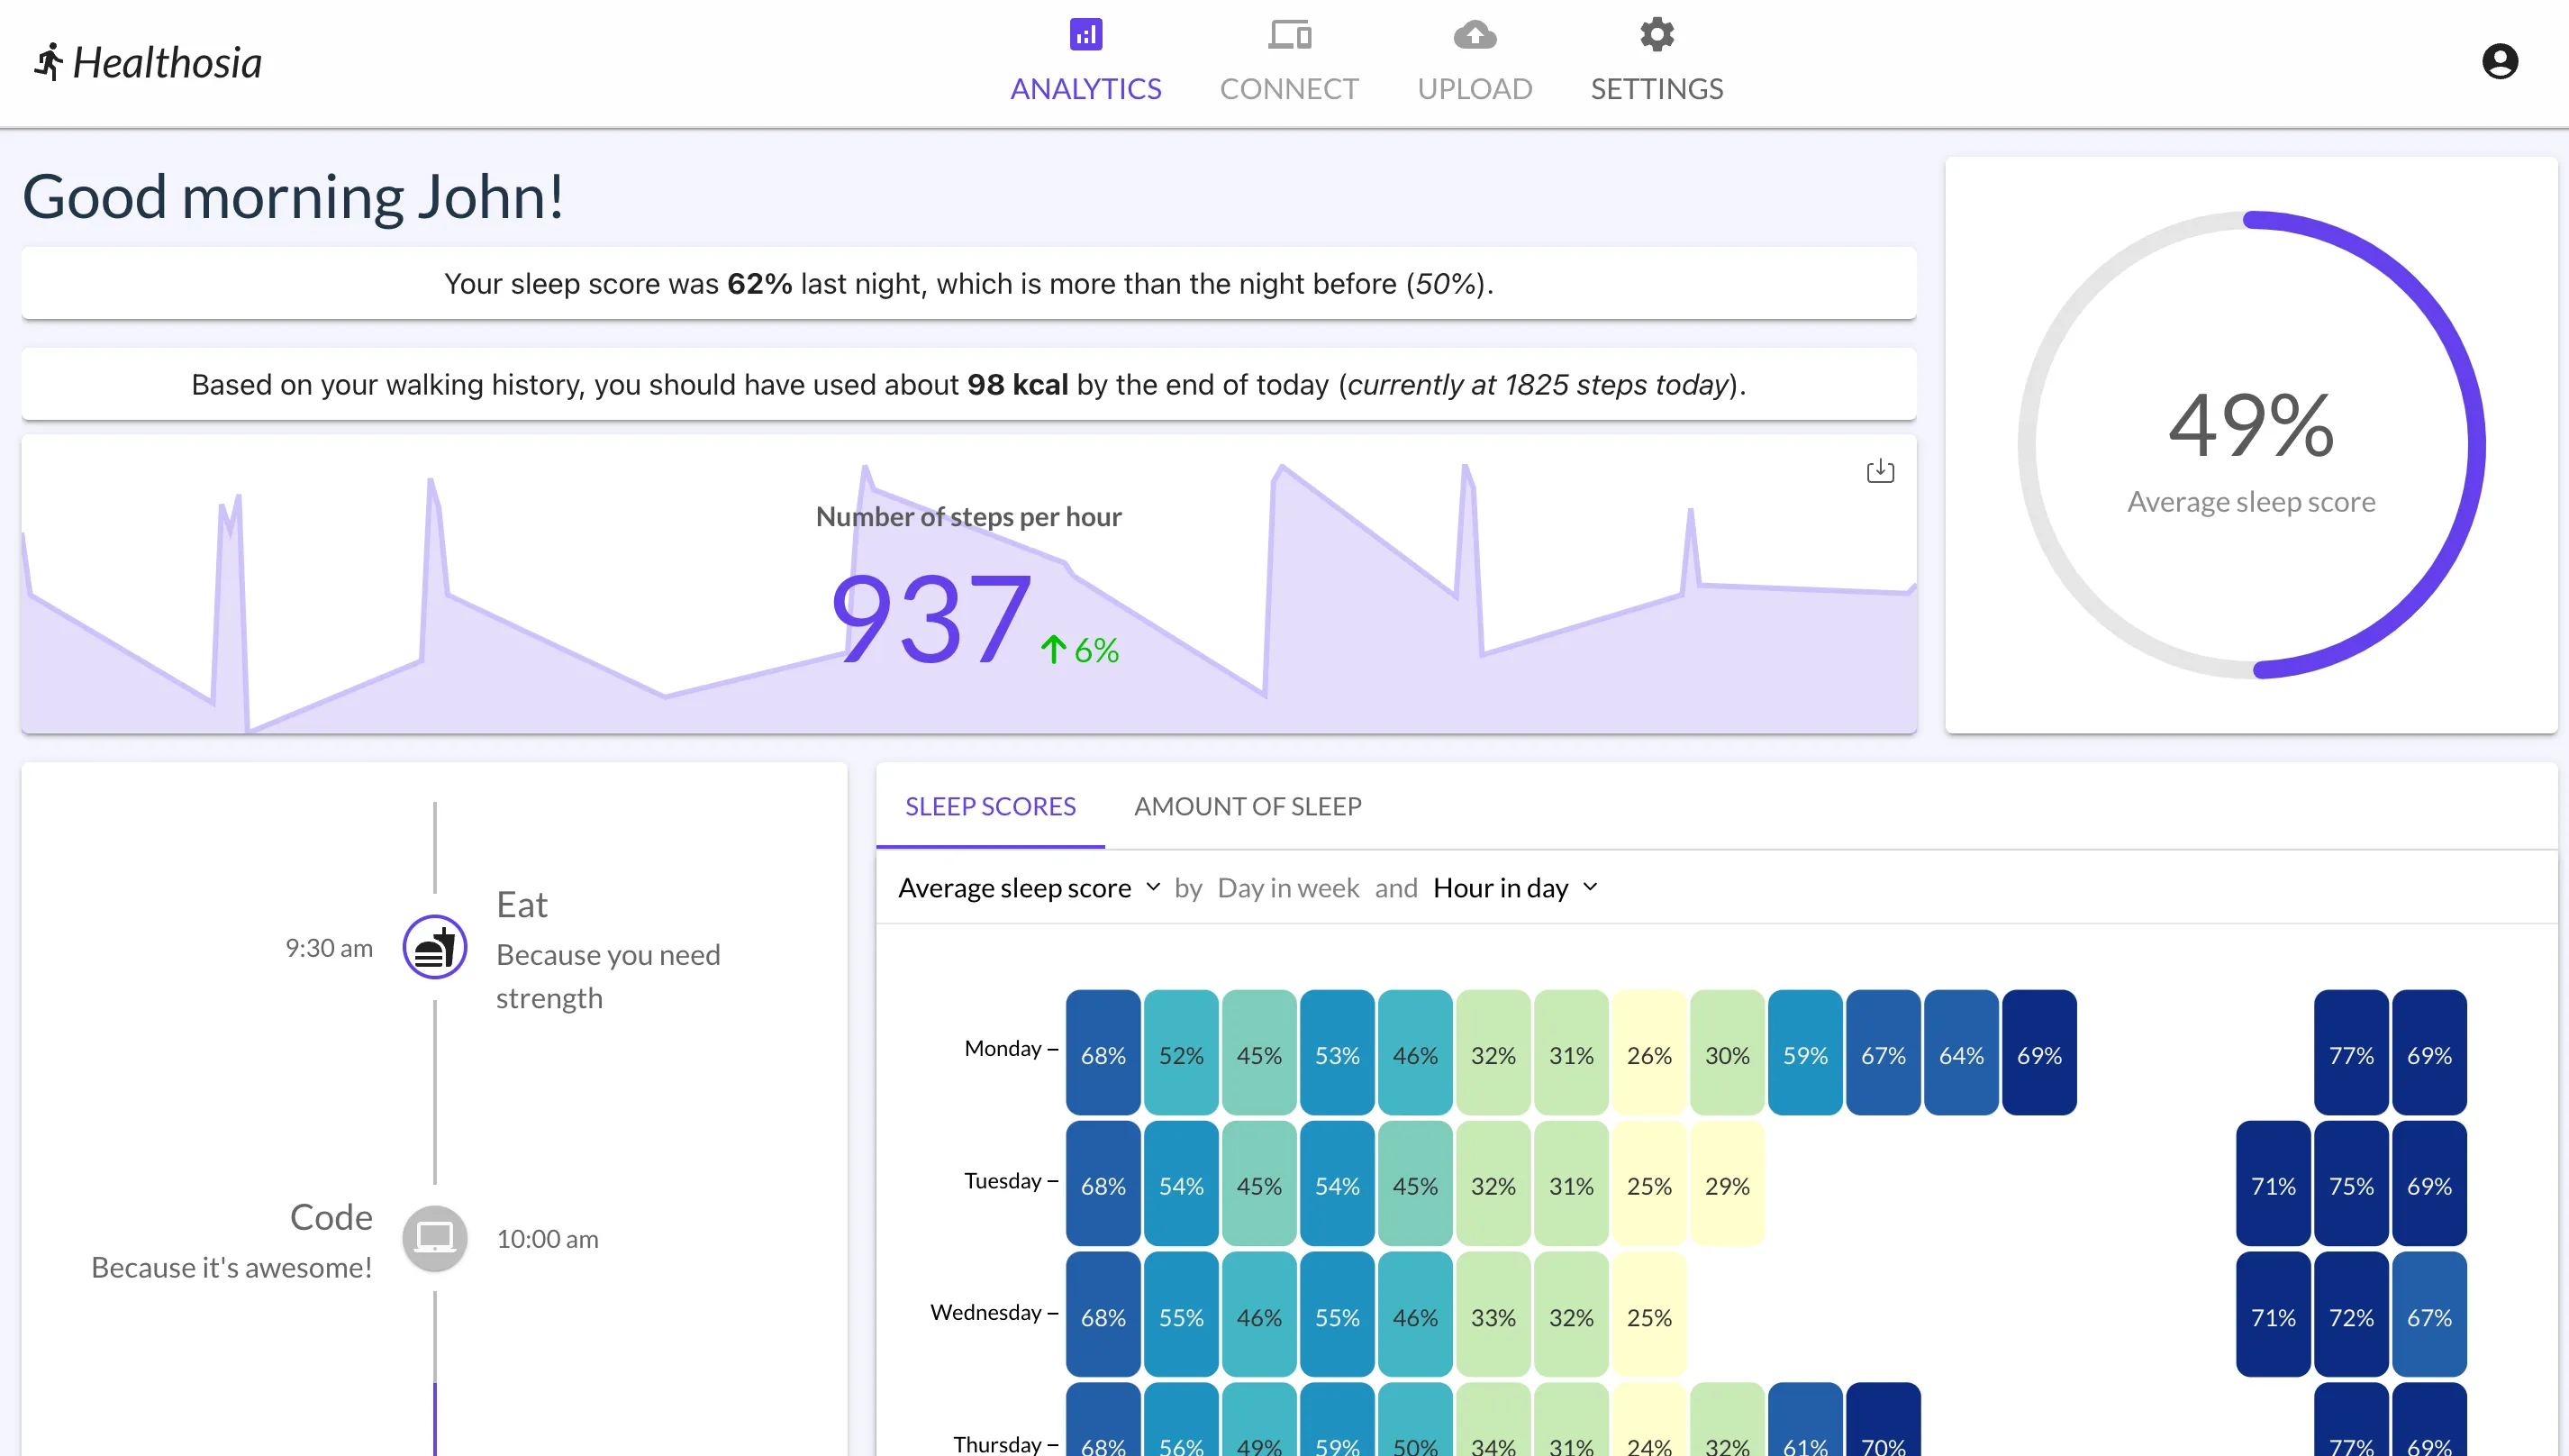Click the Monday row label
Viewport: 2569px width, 1456px height.
[1003, 1048]
